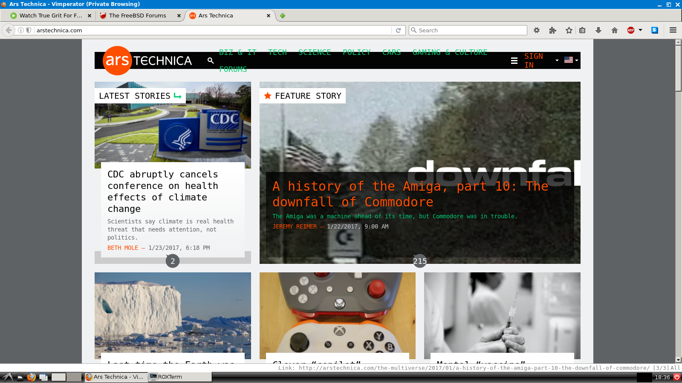Image resolution: width=682 pixels, height=383 pixels.
Task: Launch Firefox from the taskbar launcher
Action: click(31, 377)
